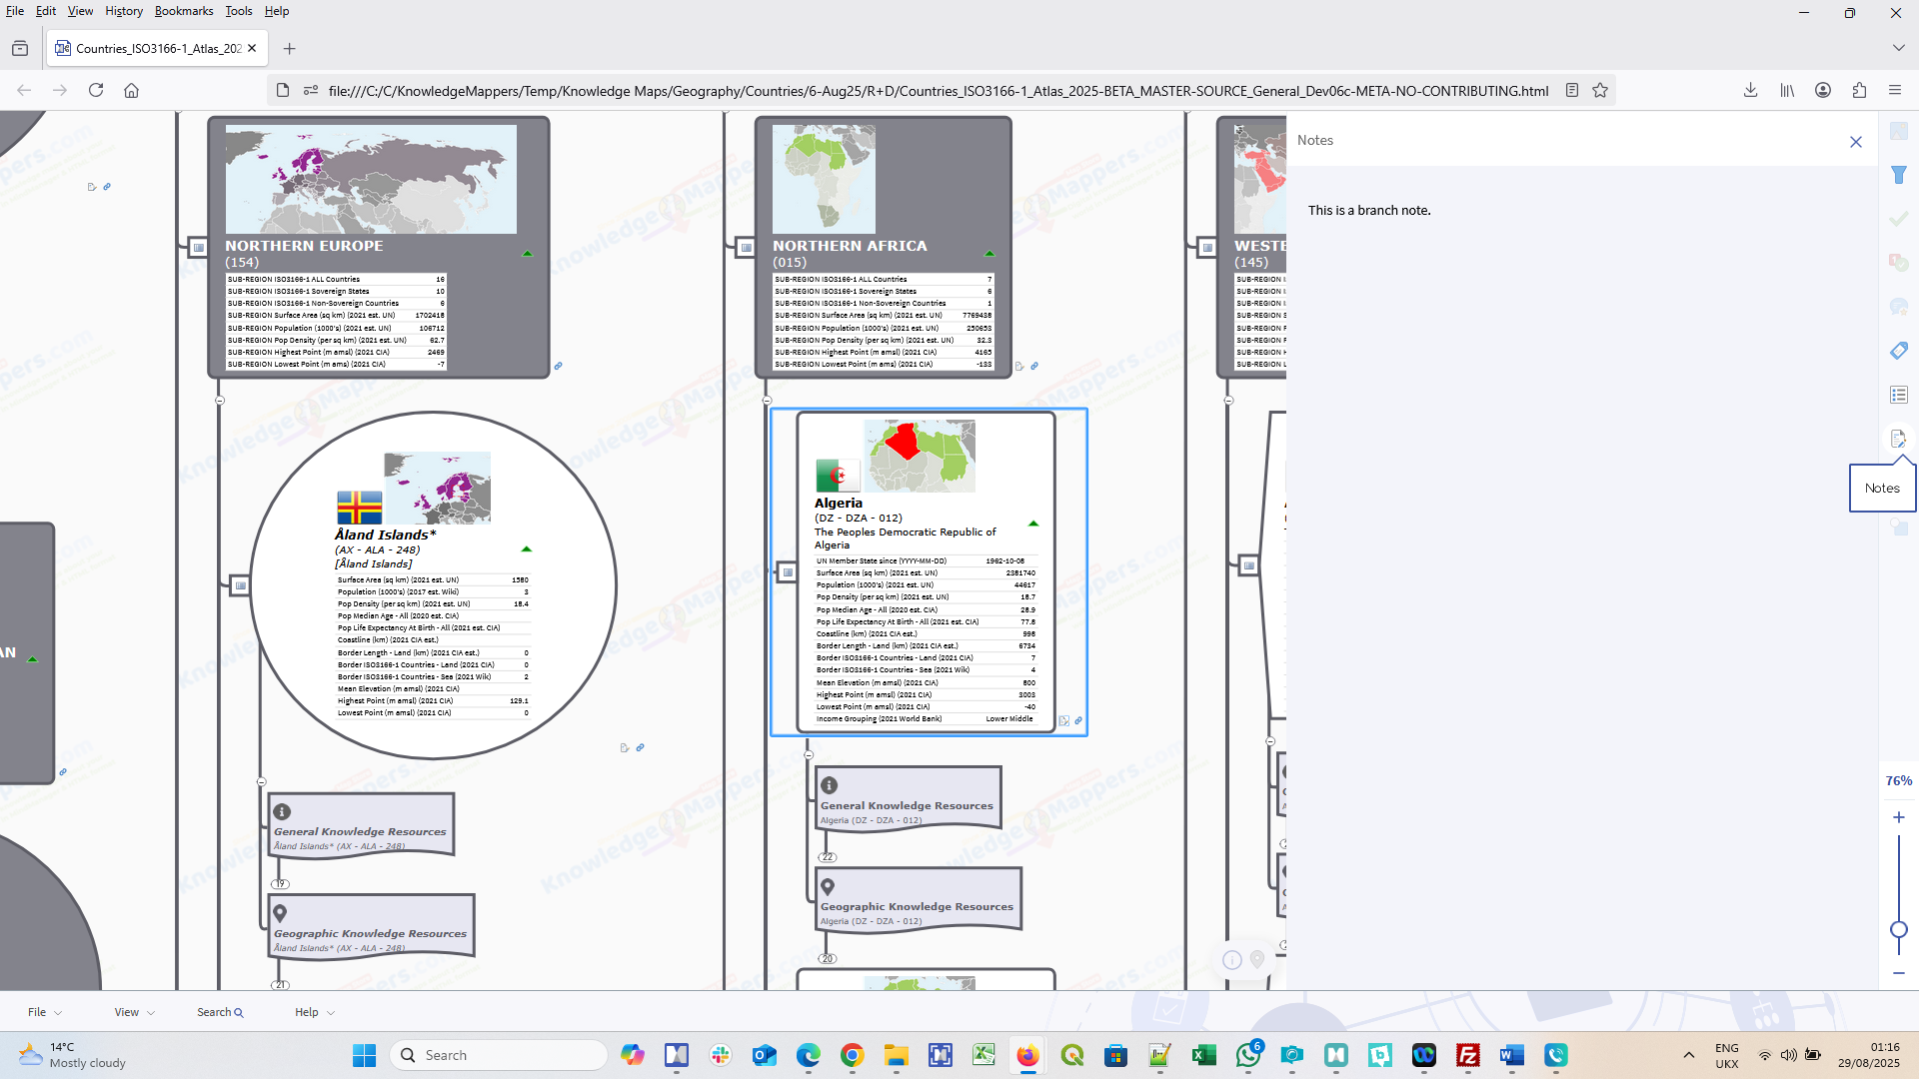The width and height of the screenshot is (1919, 1079).
Task: Collapse subtopics under Northern Africa node
Action: [x=768, y=401]
